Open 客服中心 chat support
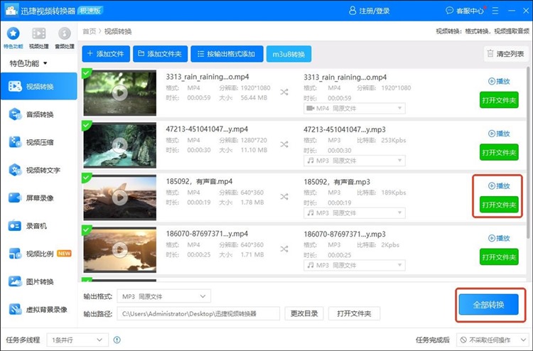This screenshot has height=351, width=533. click(464, 11)
